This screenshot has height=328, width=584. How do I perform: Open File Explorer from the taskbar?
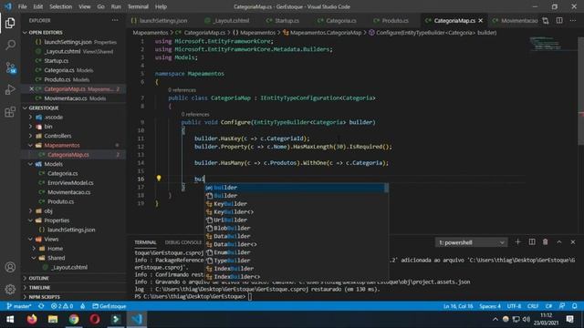click(53, 319)
